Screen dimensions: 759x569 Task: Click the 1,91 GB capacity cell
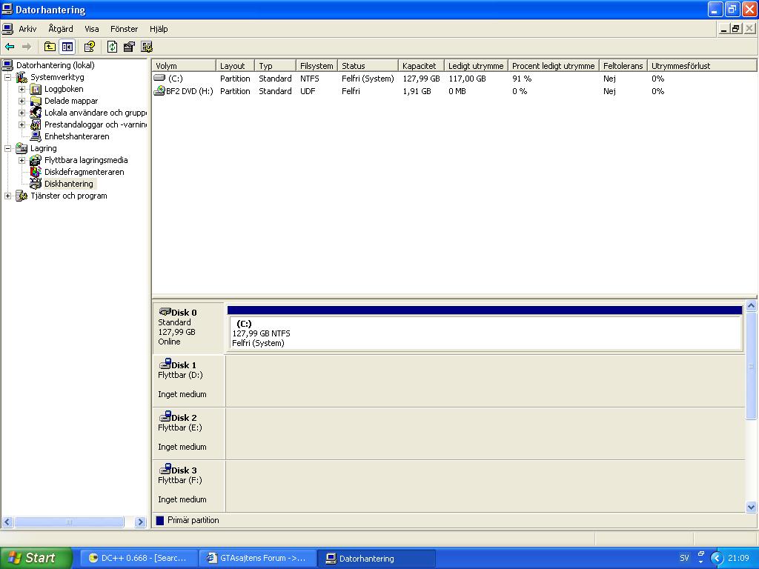417,91
